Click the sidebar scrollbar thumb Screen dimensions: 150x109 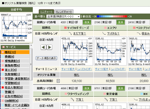click(31, 64)
